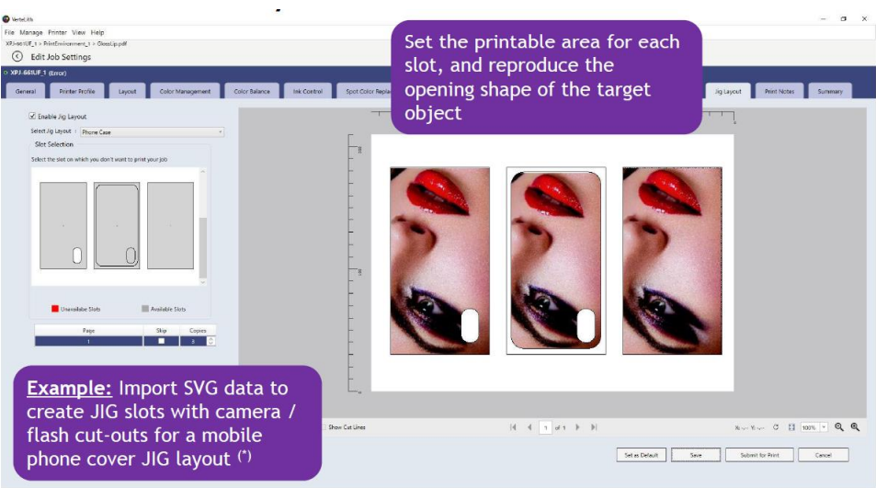Go to the previous preview page
Screen dimensions: 876x488
pos(529,427)
